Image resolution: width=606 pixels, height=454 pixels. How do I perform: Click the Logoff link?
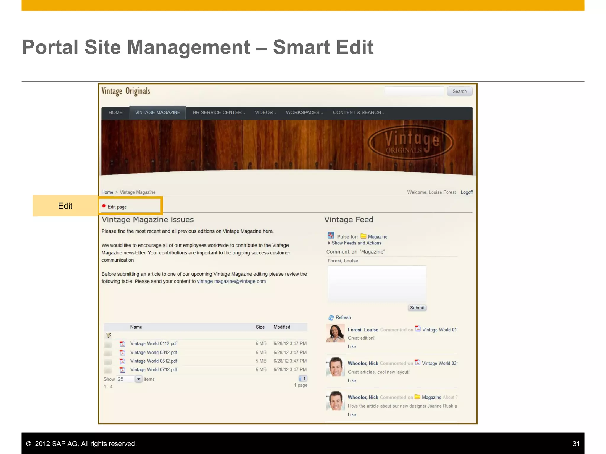point(467,192)
